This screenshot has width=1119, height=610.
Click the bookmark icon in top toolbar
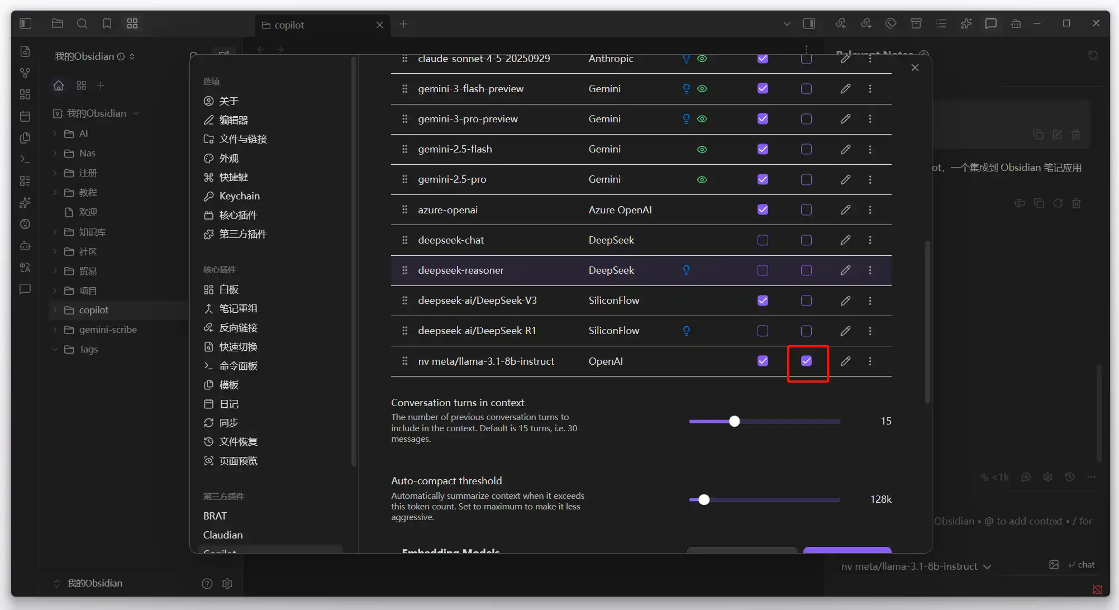tap(107, 23)
